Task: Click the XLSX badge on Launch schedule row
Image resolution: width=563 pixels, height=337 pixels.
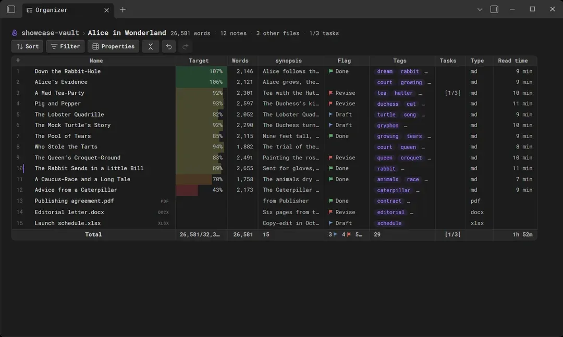Action: [163, 223]
